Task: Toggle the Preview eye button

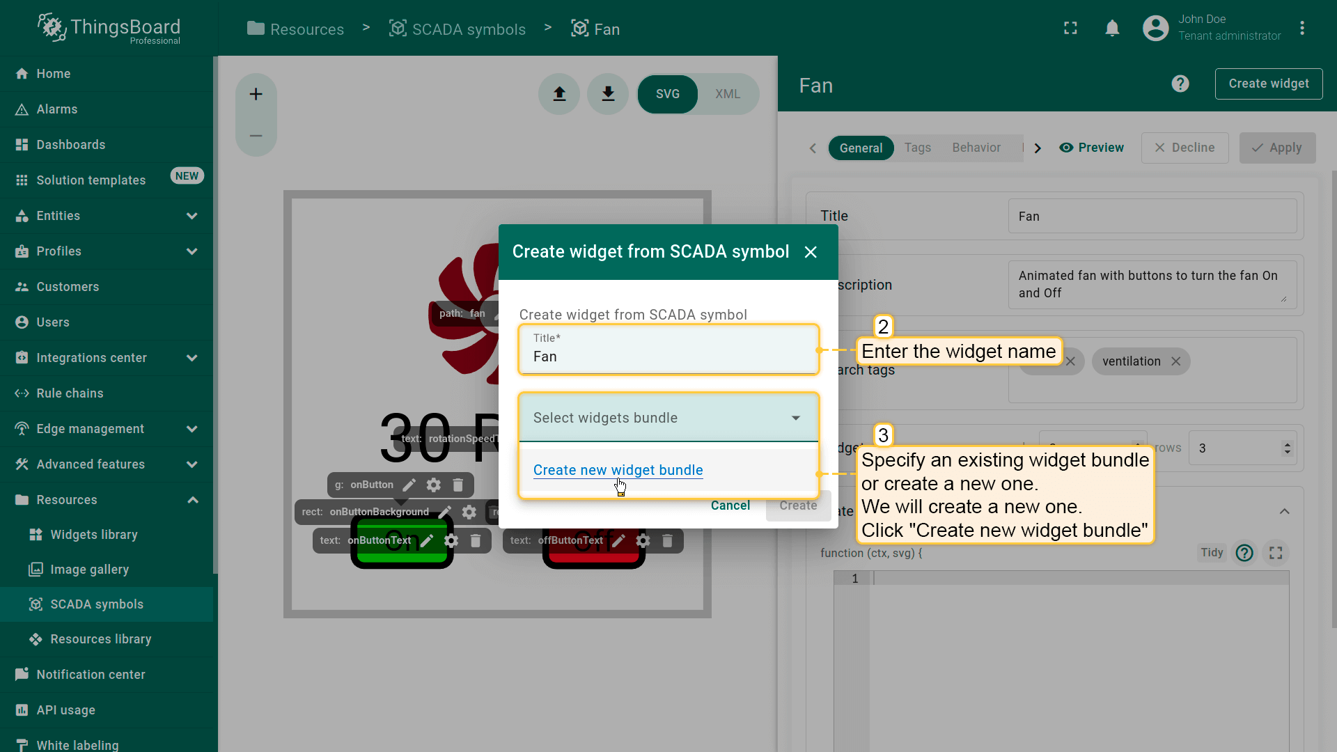Action: (1091, 148)
